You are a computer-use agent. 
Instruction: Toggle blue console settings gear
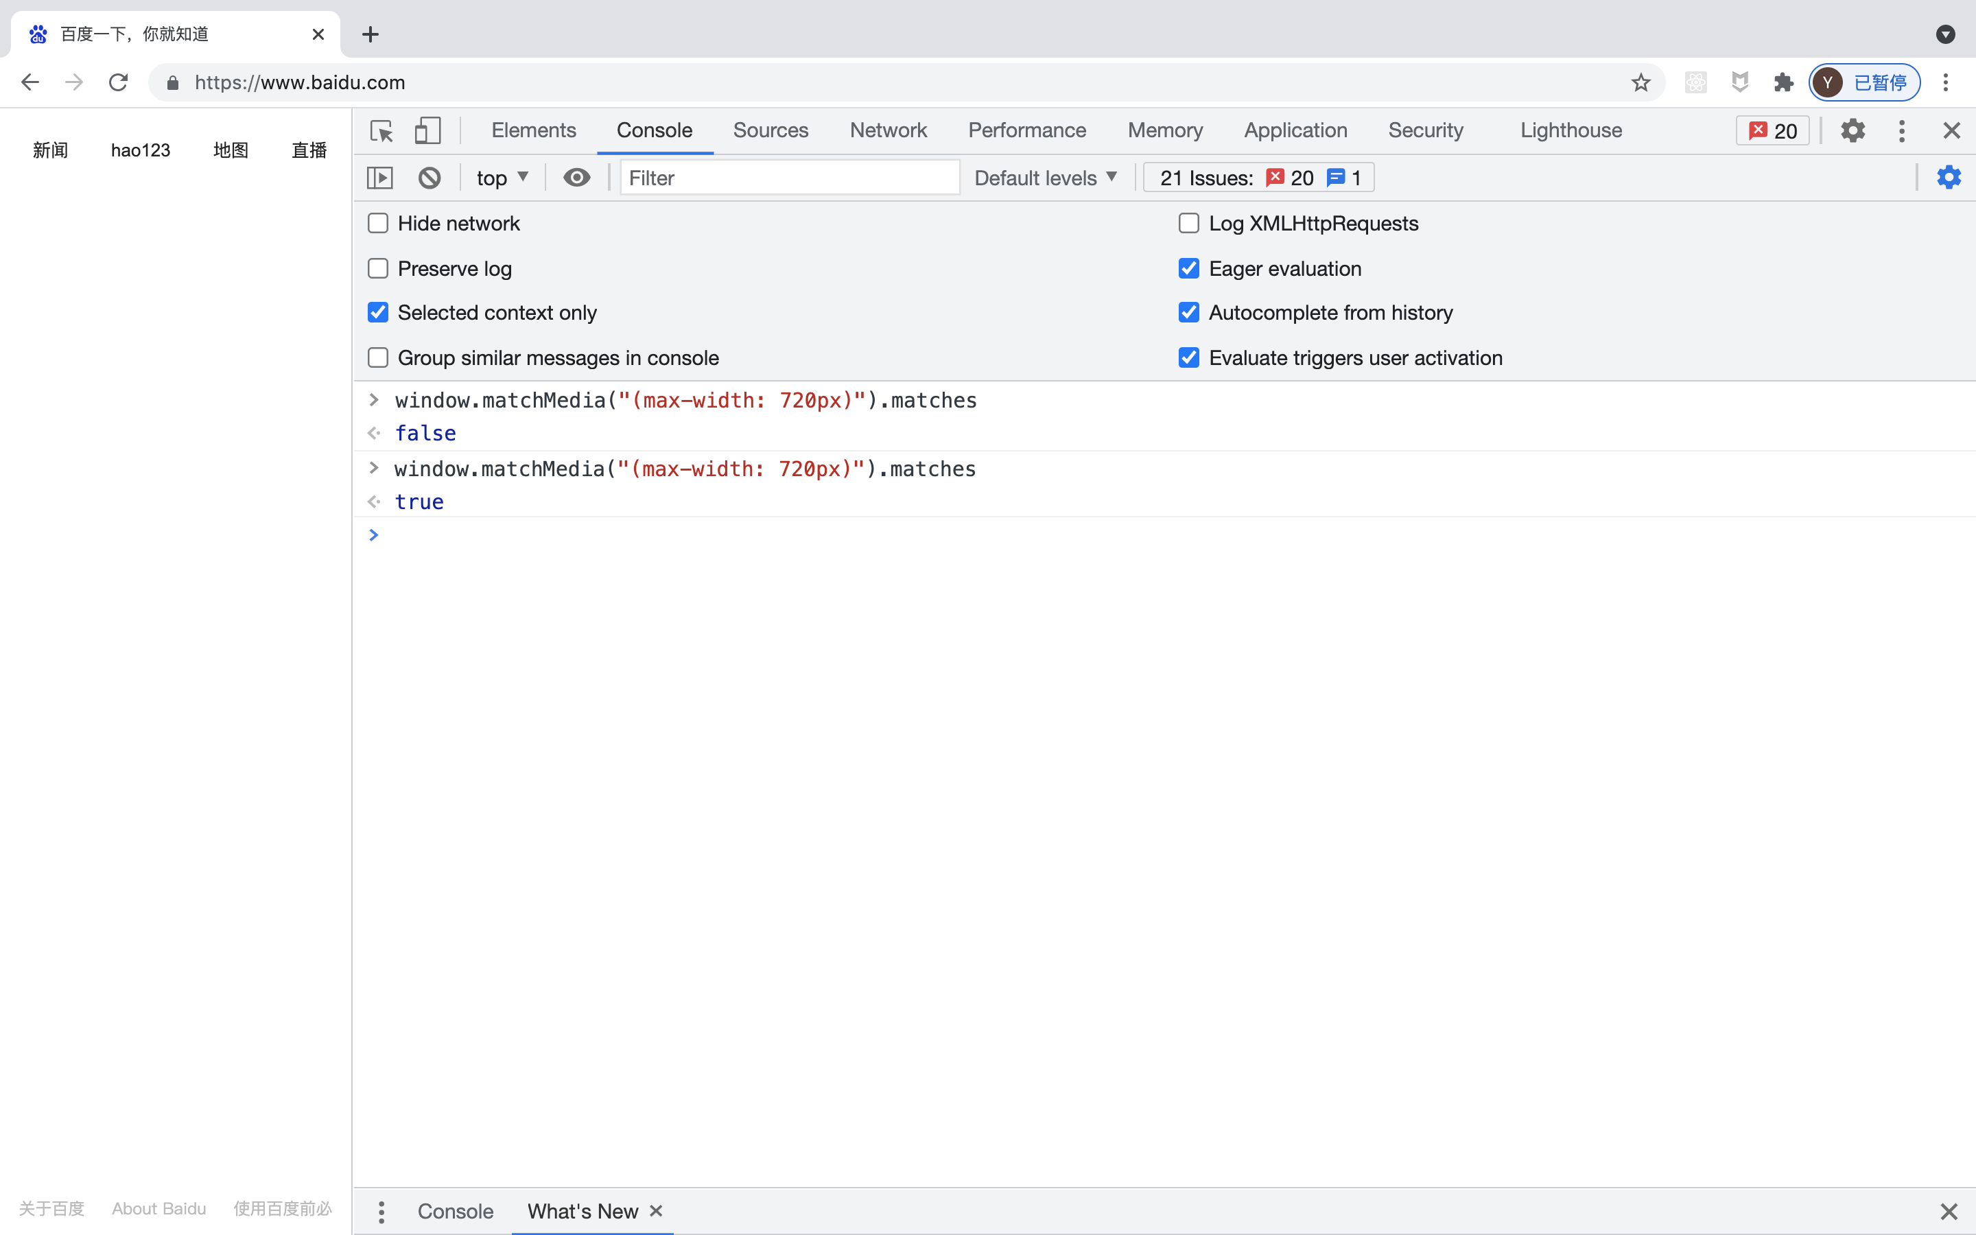(1949, 177)
